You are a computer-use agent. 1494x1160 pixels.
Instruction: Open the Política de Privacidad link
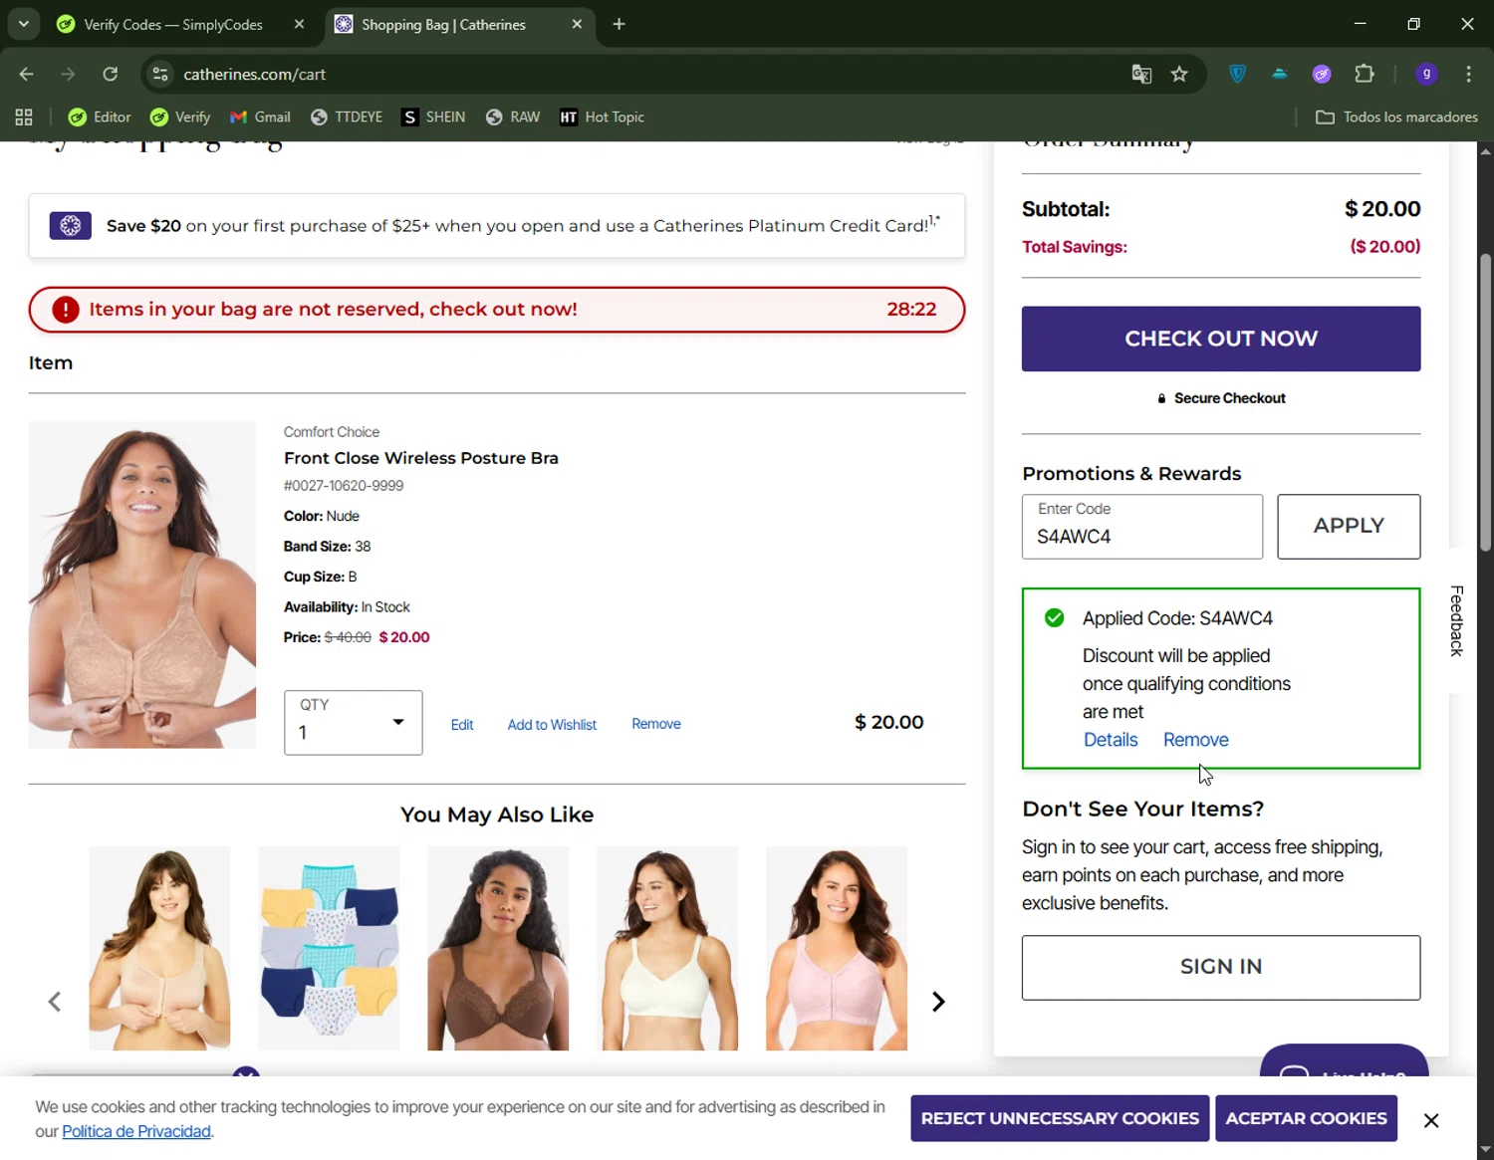pyautogui.click(x=136, y=1131)
